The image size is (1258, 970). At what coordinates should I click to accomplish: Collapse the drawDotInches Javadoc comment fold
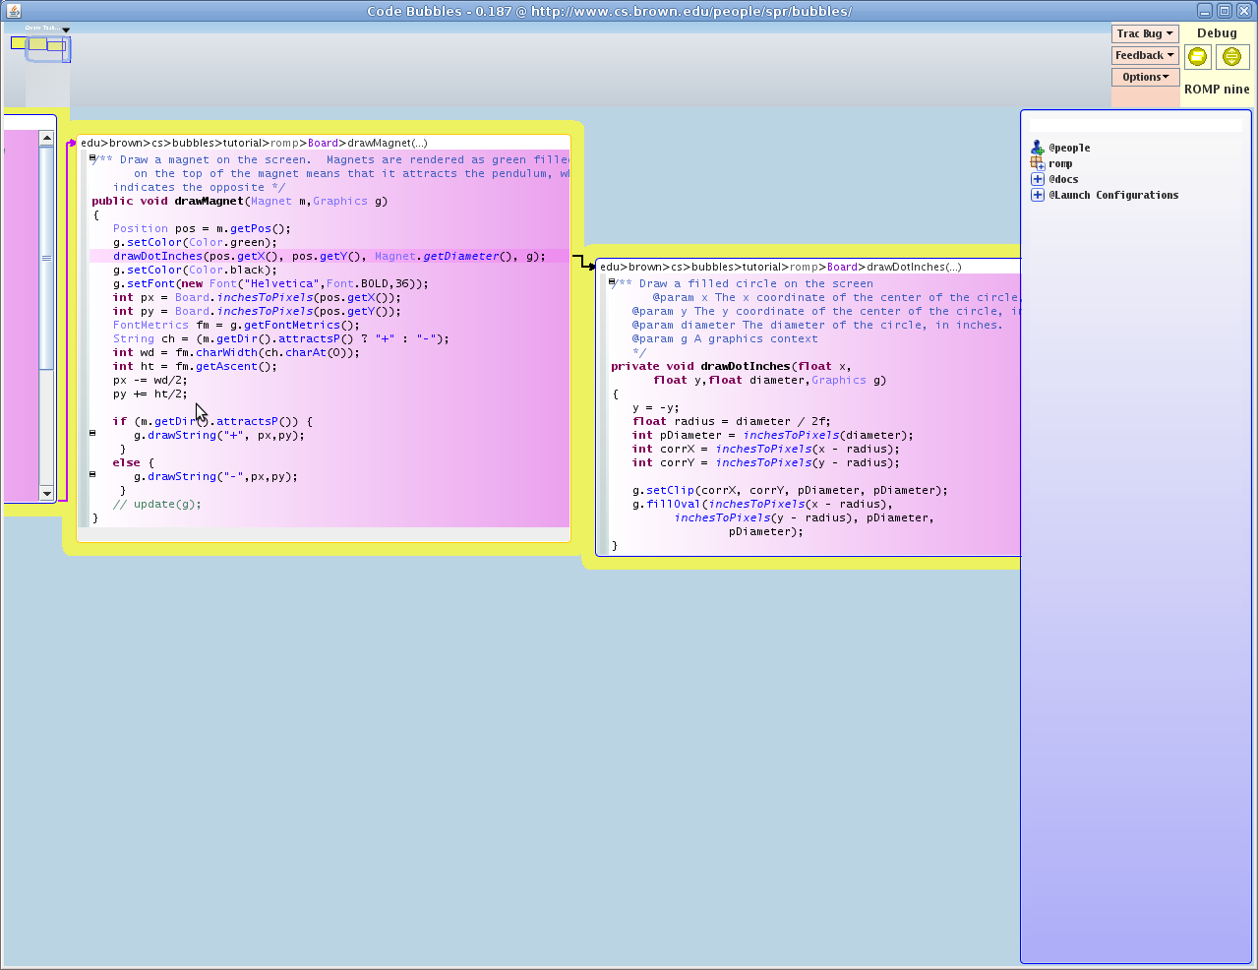point(612,282)
